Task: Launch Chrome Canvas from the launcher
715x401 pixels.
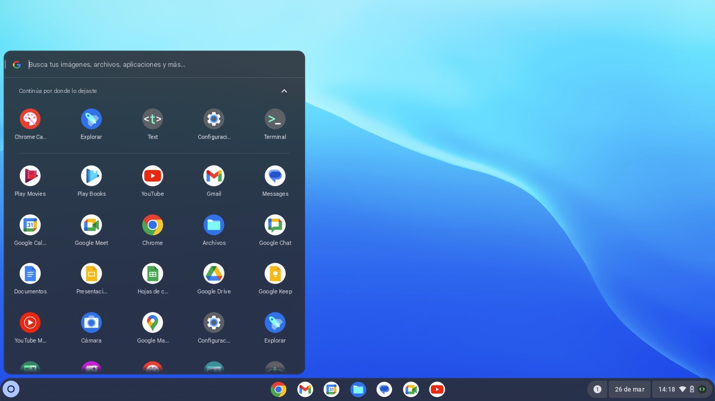Action: (x=30, y=119)
